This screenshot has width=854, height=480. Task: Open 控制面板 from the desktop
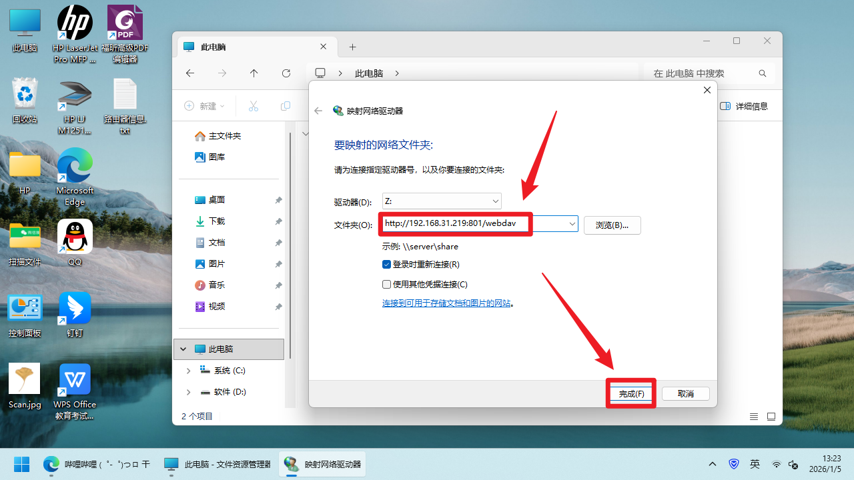[25, 309]
